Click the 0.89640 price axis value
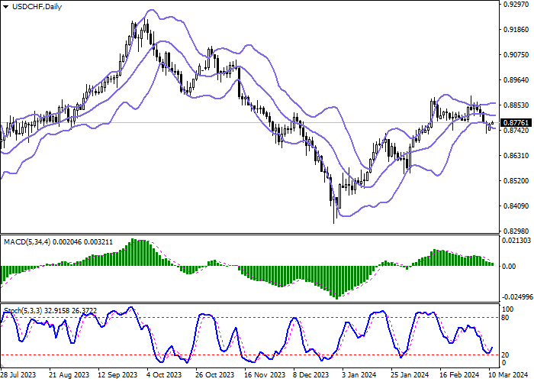 [x=516, y=79]
